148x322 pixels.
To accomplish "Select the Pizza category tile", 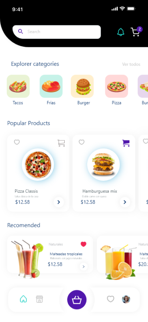I will tap(116, 90).
